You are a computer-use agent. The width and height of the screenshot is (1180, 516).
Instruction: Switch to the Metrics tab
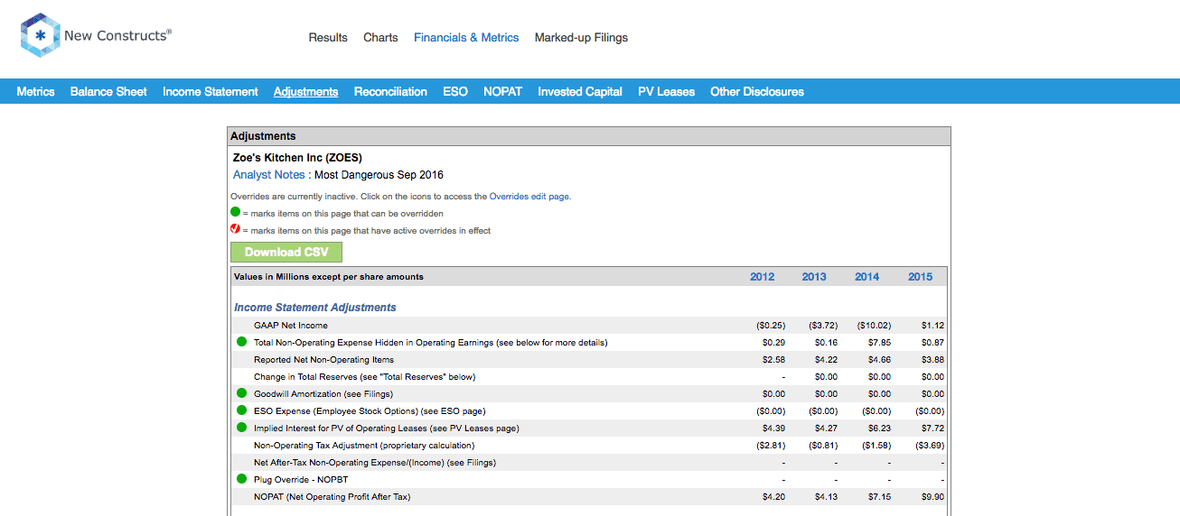(x=35, y=91)
